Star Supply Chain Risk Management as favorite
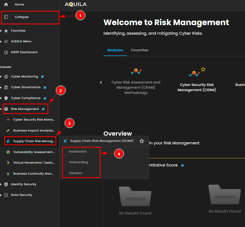The height and width of the screenshot is (227, 245). pos(142,141)
